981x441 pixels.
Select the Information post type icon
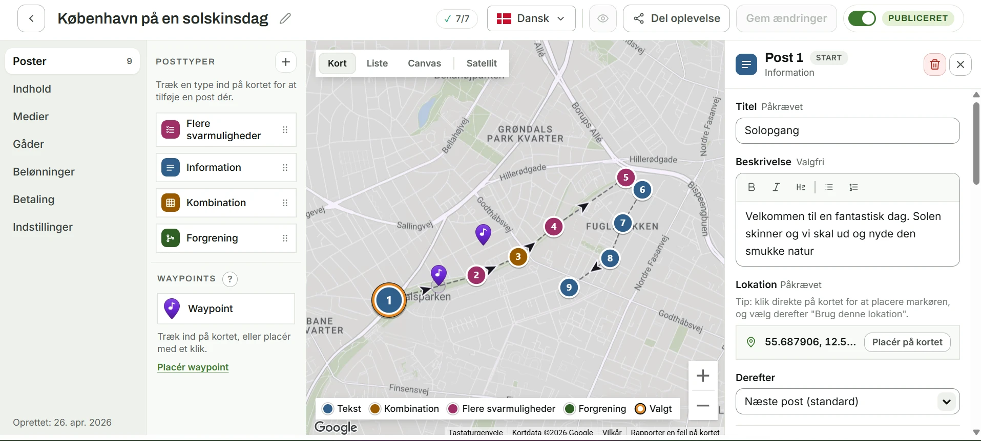point(171,167)
